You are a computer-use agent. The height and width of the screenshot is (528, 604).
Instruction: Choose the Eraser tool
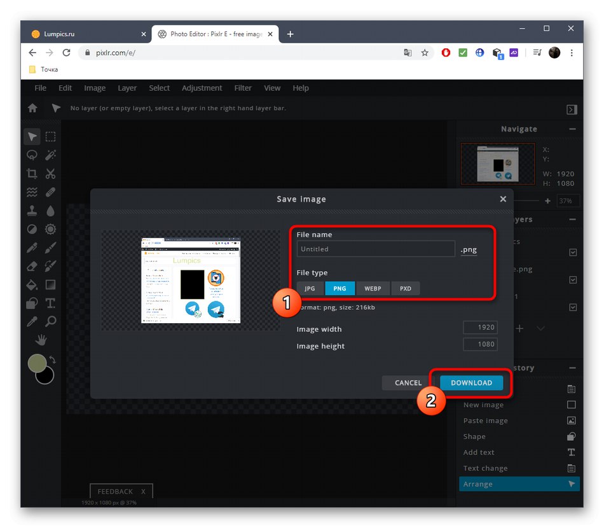pos(32,266)
